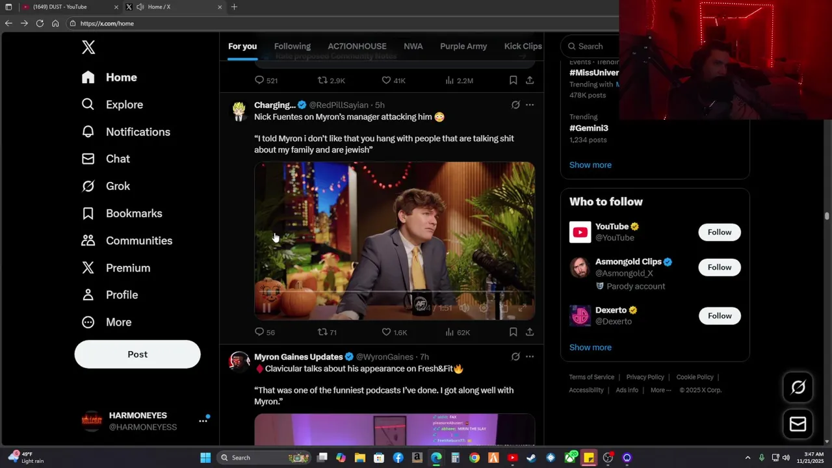Open Grok explain on Myron Gaines post
Screen dimensions: 832x468
(515, 356)
